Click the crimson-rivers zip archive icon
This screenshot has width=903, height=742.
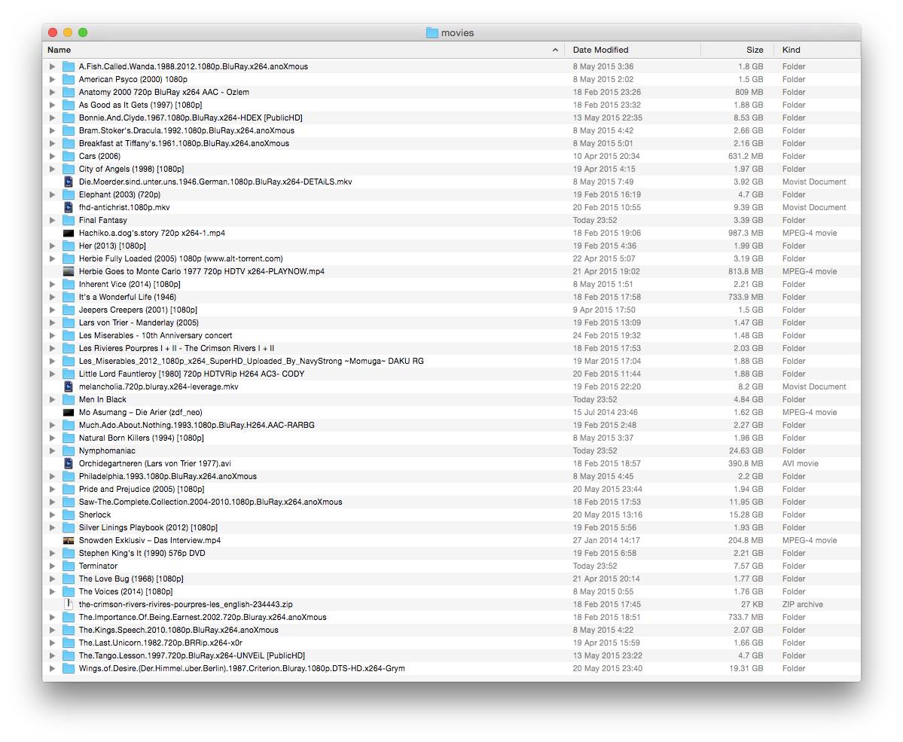coord(69,604)
